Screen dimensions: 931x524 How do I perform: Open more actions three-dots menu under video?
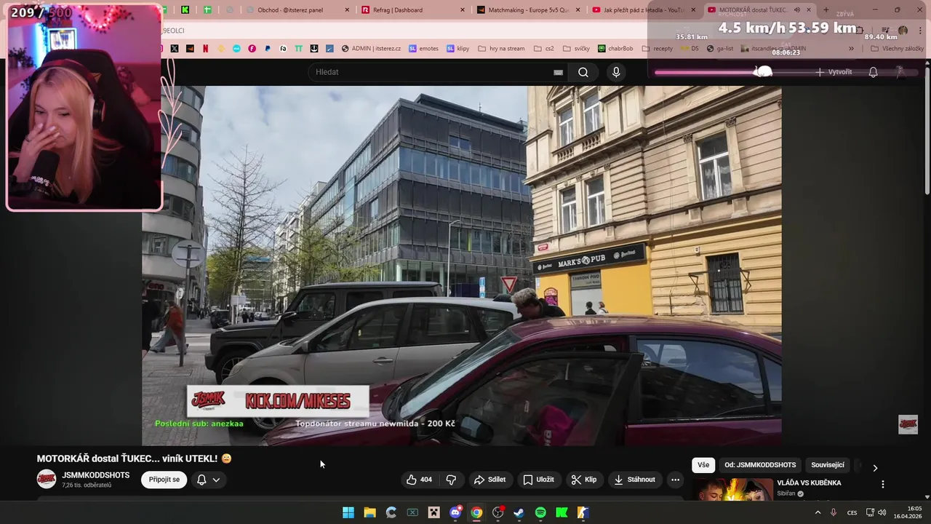click(x=675, y=480)
